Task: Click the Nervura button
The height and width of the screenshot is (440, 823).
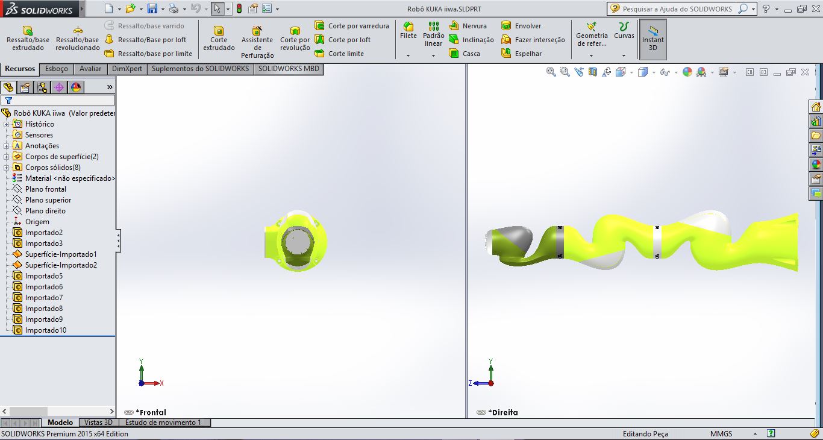Action: pyautogui.click(x=468, y=26)
